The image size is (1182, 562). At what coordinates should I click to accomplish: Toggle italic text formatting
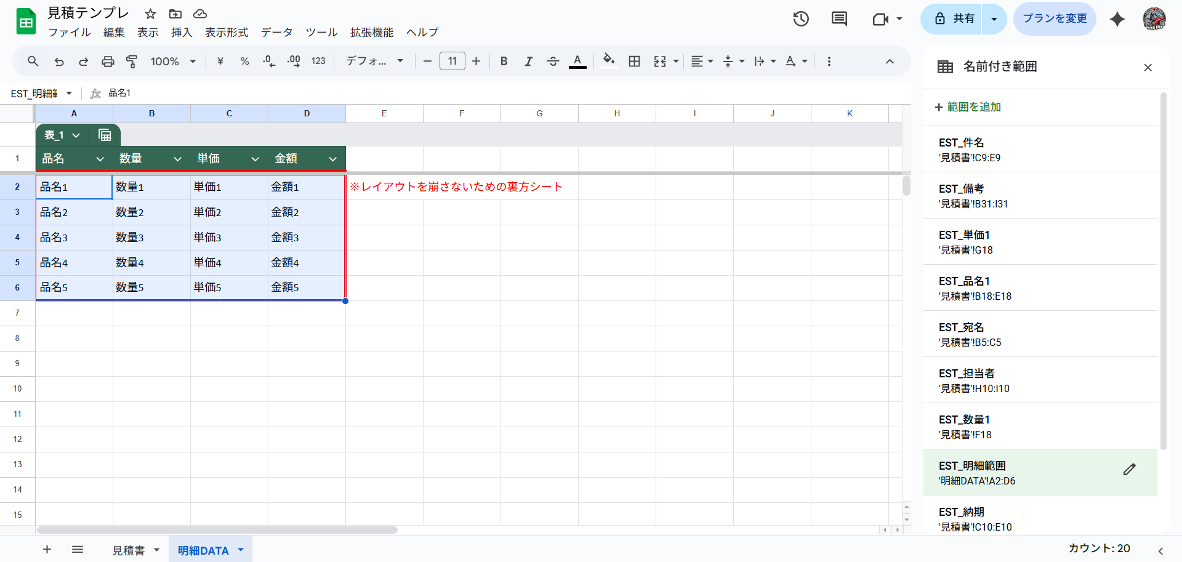528,62
